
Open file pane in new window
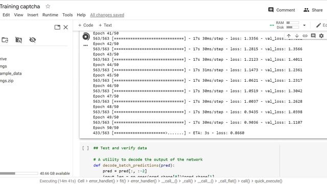[x=57, y=27]
